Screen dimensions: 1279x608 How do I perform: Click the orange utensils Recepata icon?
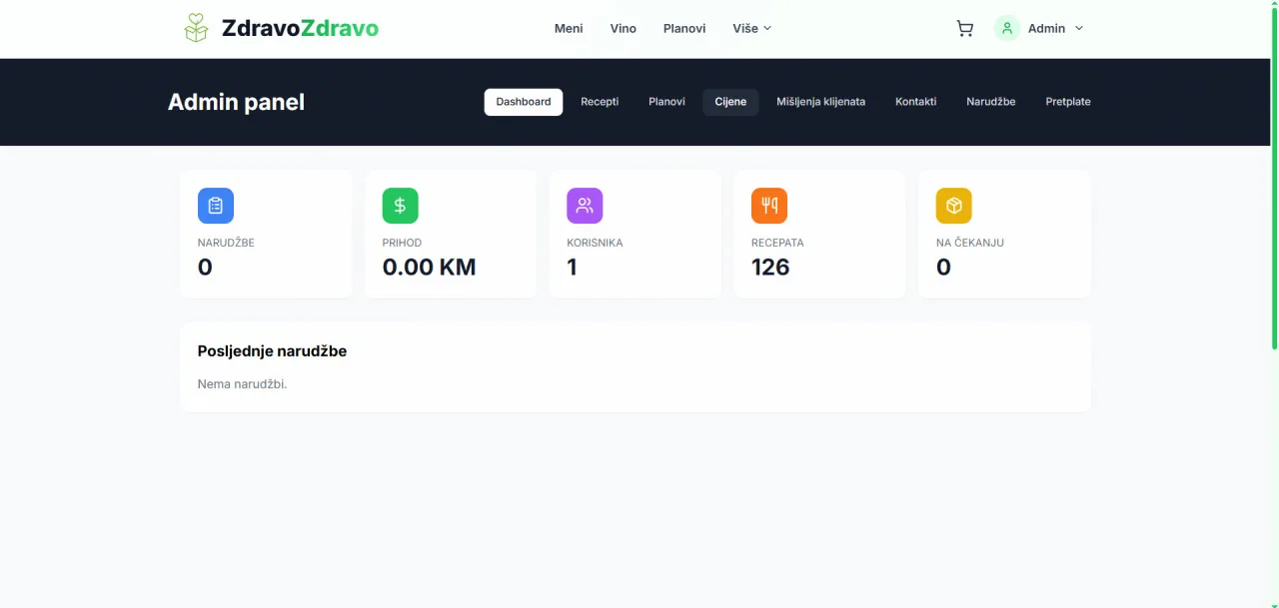coord(769,206)
